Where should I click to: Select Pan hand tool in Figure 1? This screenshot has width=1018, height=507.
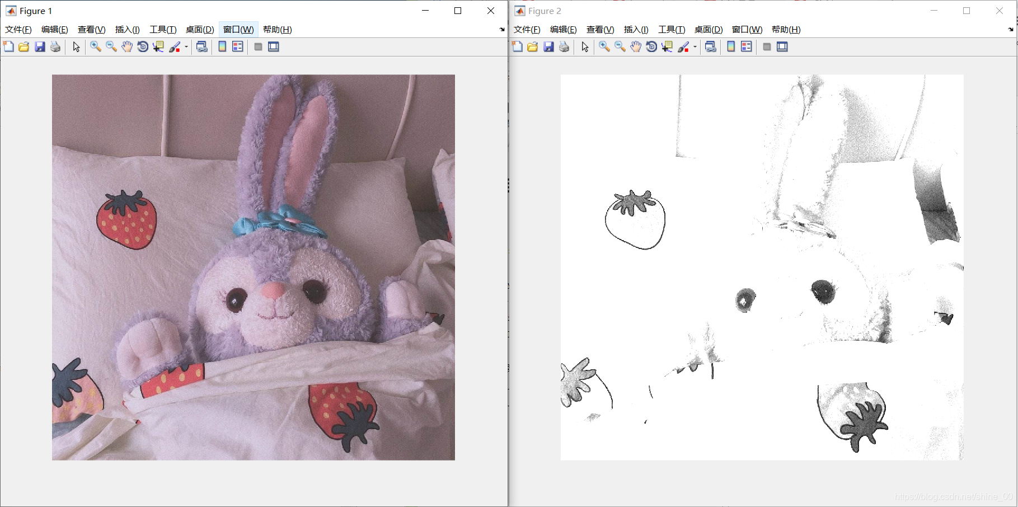127,47
